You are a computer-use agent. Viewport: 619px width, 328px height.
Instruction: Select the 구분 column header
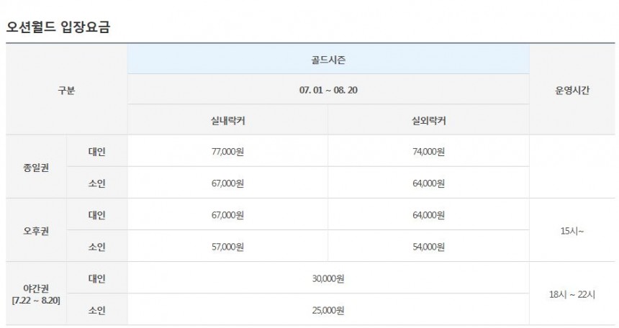click(x=66, y=90)
